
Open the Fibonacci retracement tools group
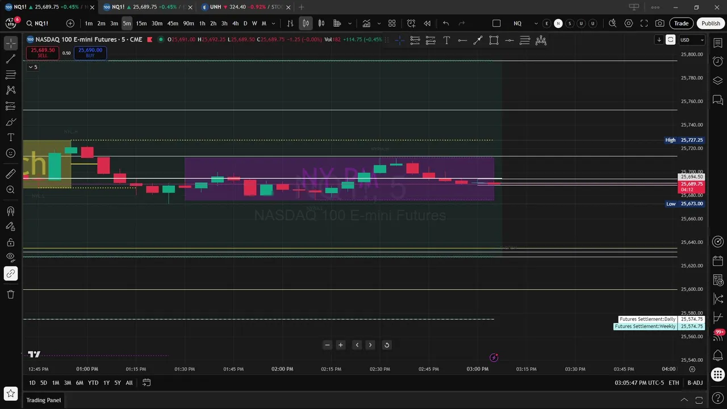pos(10,74)
